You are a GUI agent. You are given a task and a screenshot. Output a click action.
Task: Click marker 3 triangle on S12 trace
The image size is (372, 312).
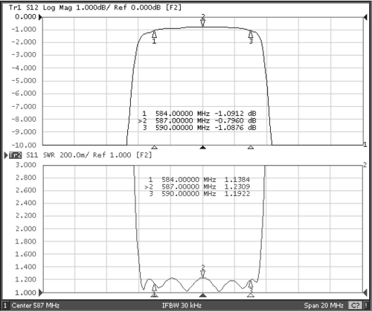(x=251, y=34)
